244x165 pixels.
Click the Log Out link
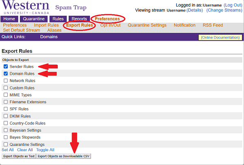[x=233, y=5]
